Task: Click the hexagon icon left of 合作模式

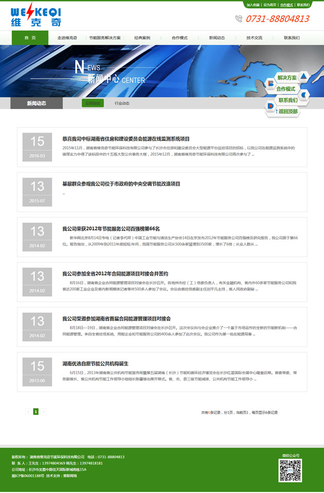Action: (271, 83)
